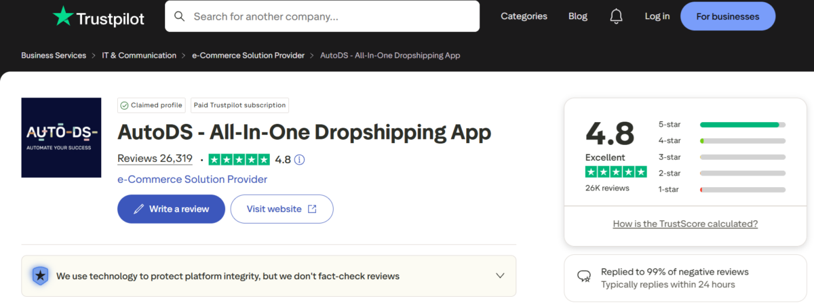
Task: Click the Paid Trustpilot subscription badge
Action: [239, 105]
